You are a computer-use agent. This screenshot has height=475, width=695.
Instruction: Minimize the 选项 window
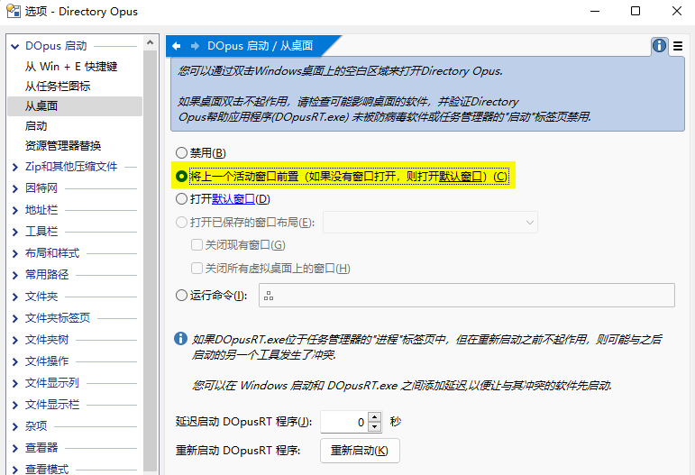click(x=595, y=11)
